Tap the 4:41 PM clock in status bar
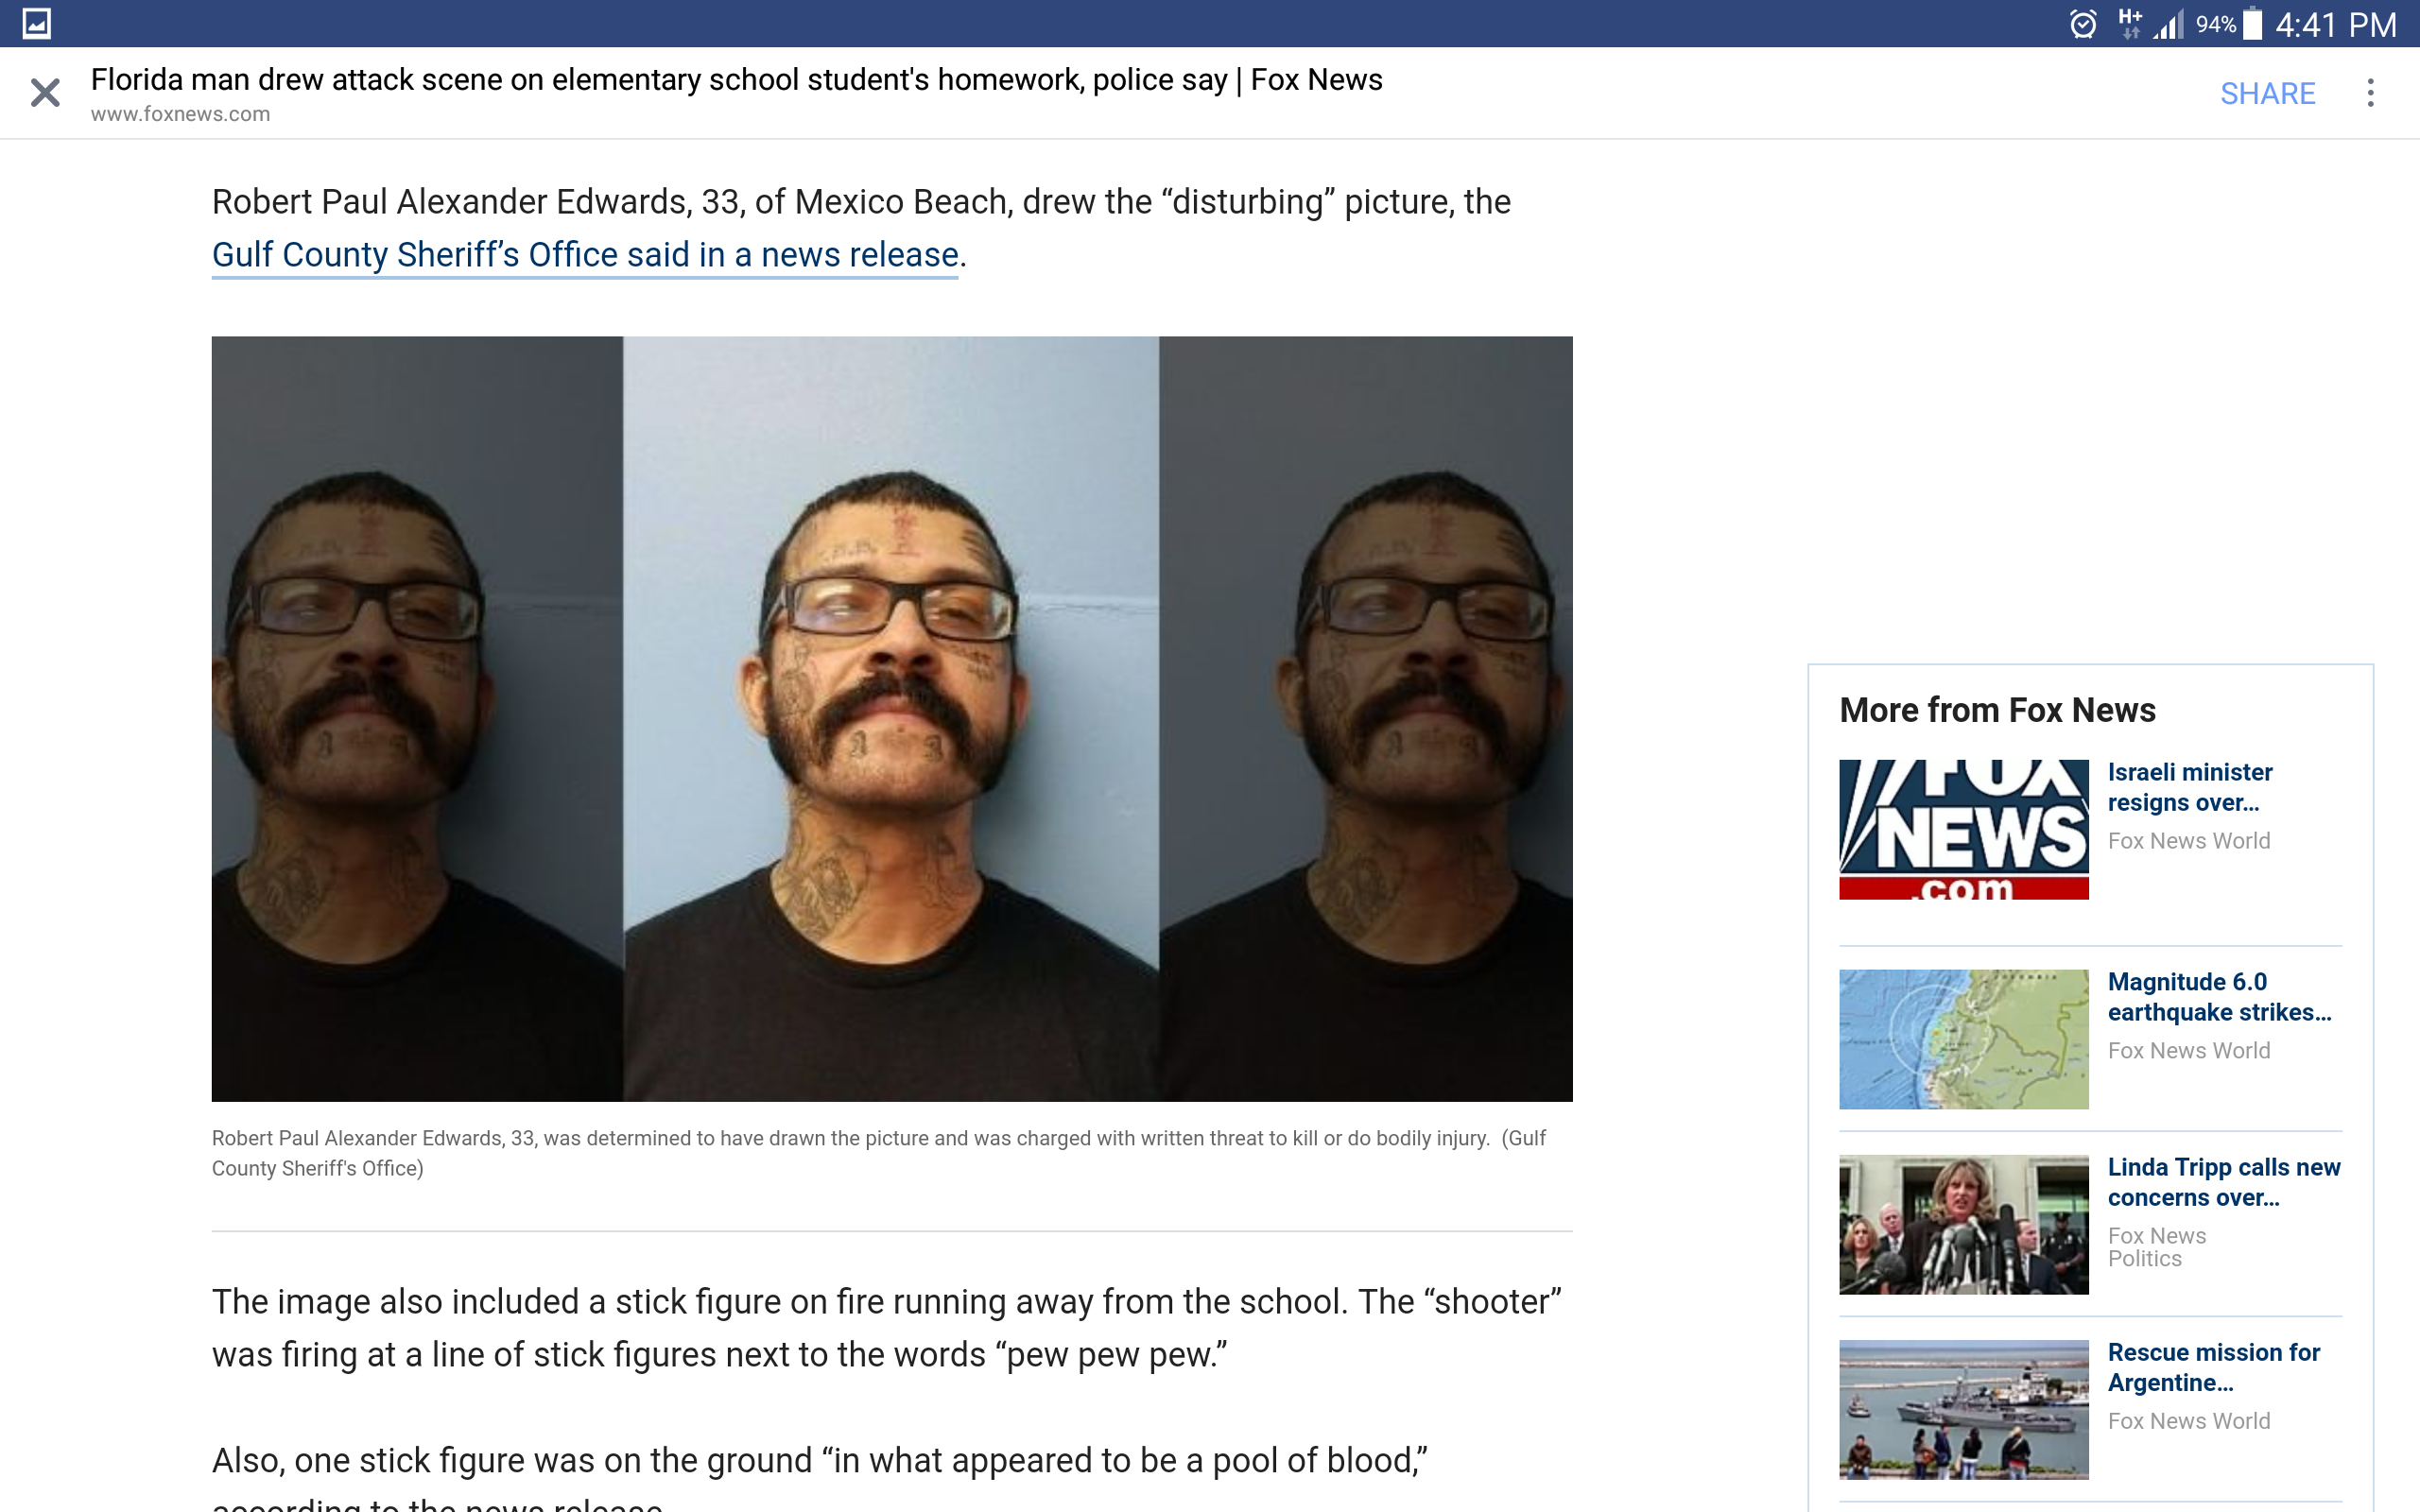Viewport: 2420px width, 1512px height. click(x=2335, y=24)
